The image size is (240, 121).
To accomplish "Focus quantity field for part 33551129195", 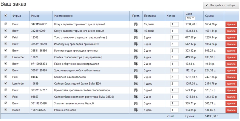I will [174, 70].
